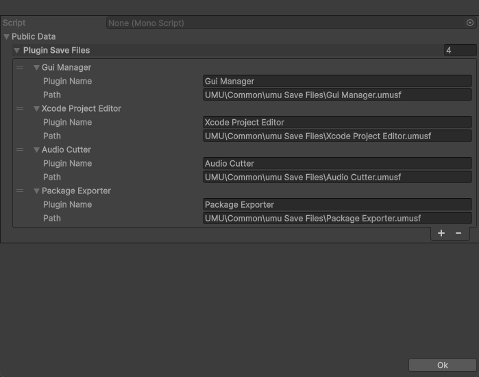Image resolution: width=479 pixels, height=377 pixels.
Task: Select the Path label under Xcode Project Editor
Action: point(52,136)
